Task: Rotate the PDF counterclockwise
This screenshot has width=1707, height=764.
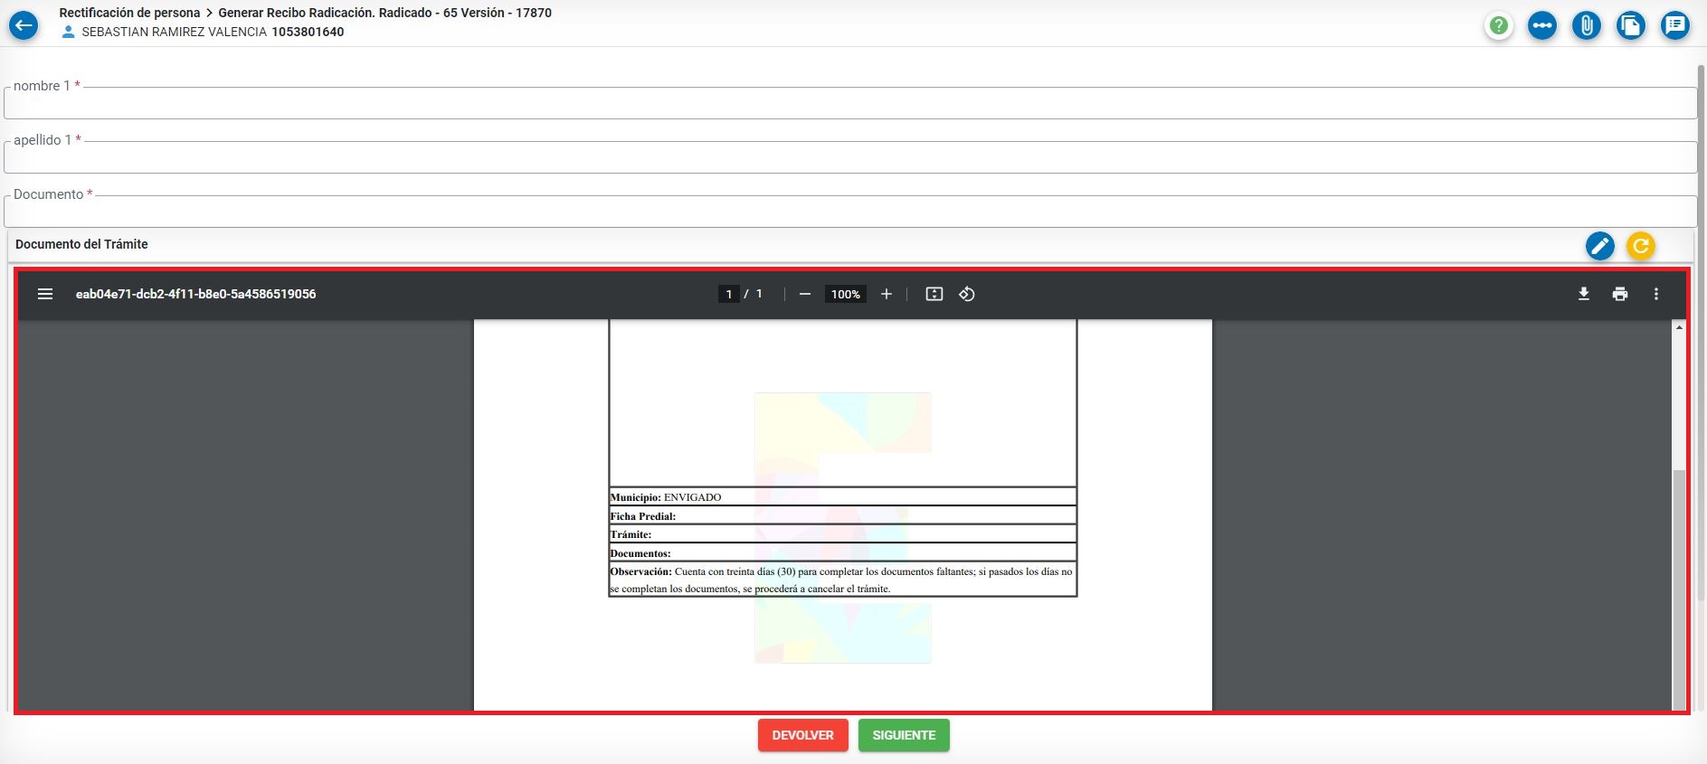Action: (x=967, y=294)
